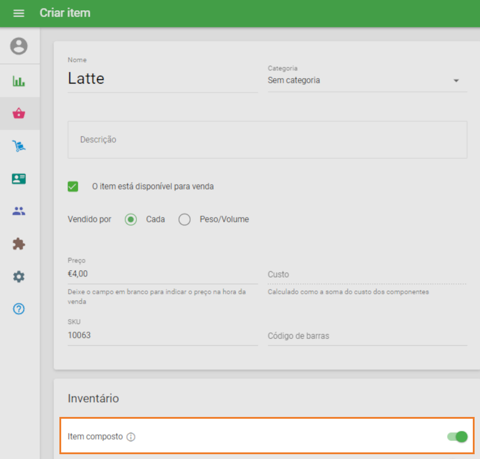Uncheck 'O item está disponível para venda'

73,186
